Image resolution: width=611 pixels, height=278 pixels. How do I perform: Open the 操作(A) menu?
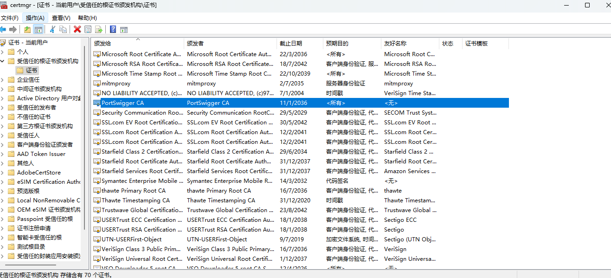point(35,18)
